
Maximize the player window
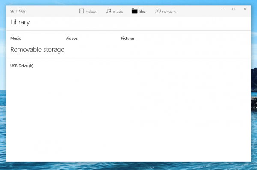pyautogui.click(x=233, y=9)
